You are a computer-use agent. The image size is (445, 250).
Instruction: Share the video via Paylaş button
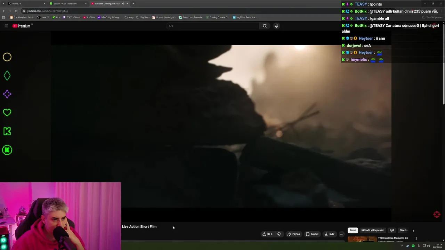click(x=293, y=234)
